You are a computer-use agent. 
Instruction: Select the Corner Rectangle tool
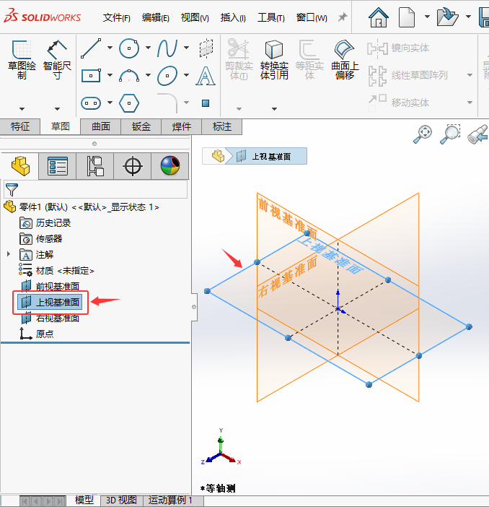91,76
